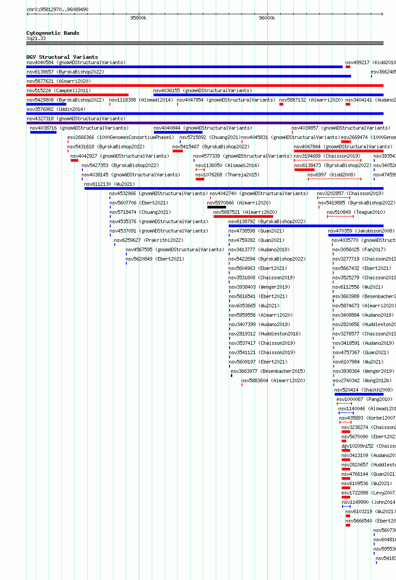Click the gray Xq21.33 cytogenetic band bar
Viewport: 396px width, 580px height.
(x=205, y=43)
